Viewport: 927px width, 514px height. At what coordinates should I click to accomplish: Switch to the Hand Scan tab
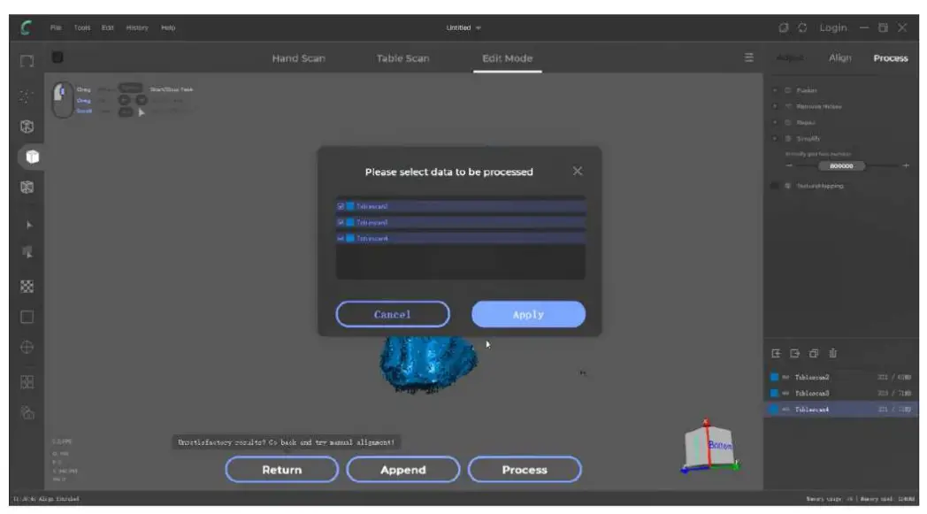(299, 58)
